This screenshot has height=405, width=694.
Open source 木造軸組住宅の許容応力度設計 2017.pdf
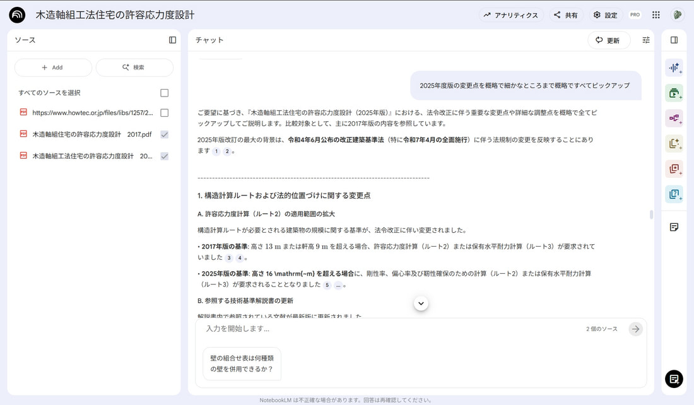tap(91, 134)
